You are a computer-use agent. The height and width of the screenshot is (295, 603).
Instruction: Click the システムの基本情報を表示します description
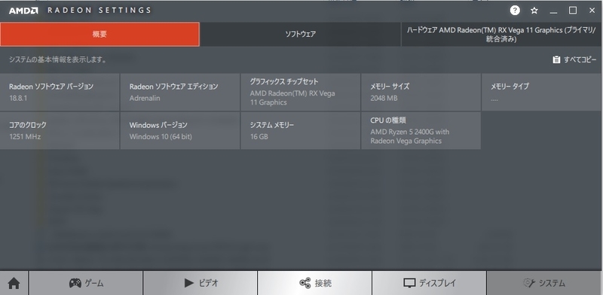click(x=58, y=59)
